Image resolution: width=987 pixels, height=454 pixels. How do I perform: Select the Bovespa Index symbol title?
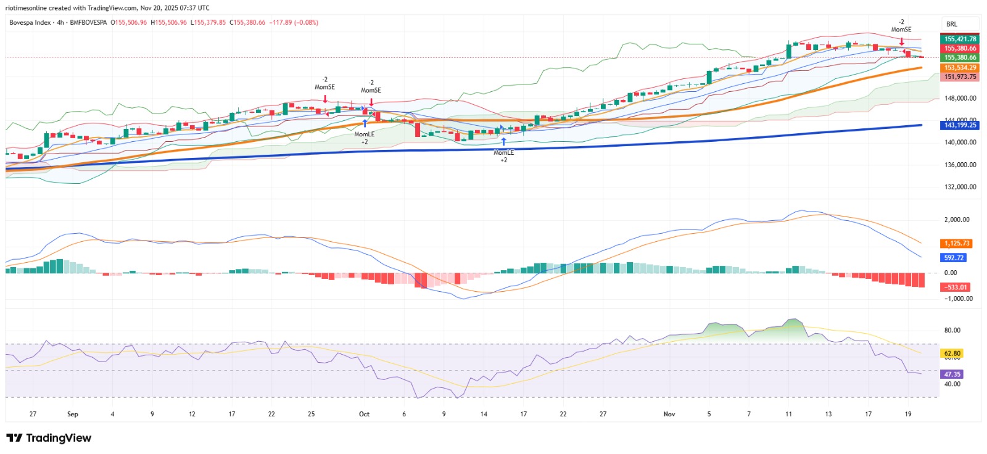[x=30, y=22]
